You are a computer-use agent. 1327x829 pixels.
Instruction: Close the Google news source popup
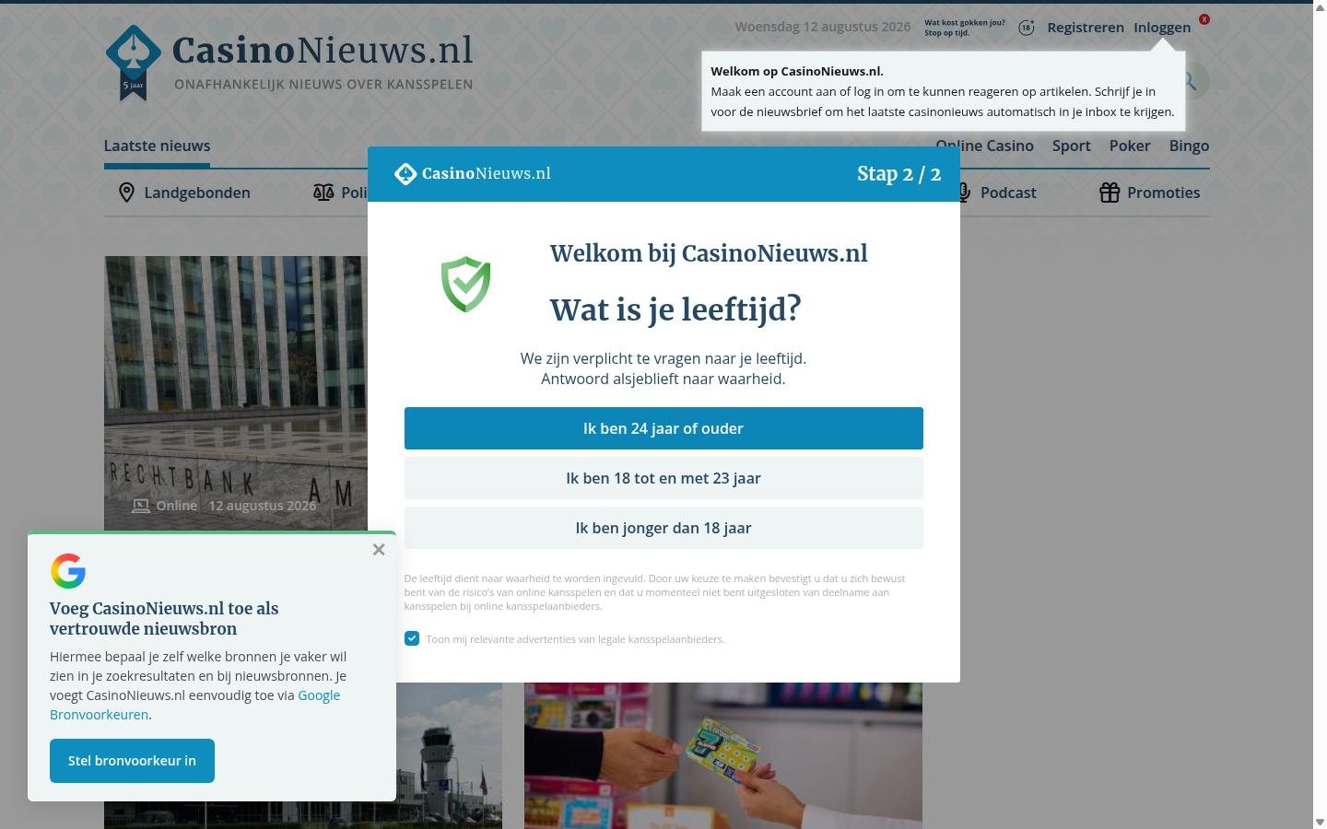379,550
